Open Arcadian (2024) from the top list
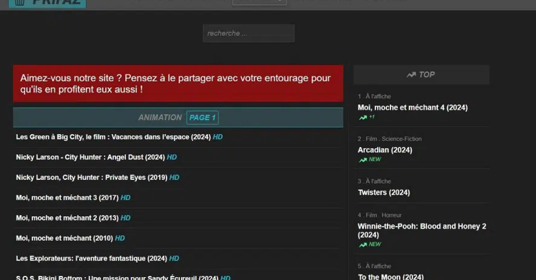This screenshot has width=536, height=280. click(385, 150)
